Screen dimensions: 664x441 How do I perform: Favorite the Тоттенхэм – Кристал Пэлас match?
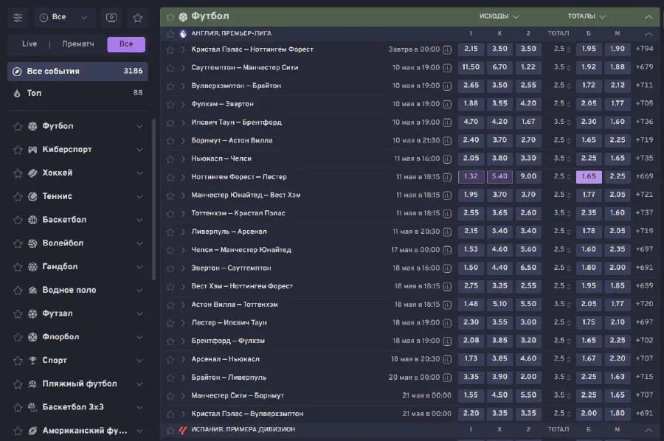coord(170,214)
